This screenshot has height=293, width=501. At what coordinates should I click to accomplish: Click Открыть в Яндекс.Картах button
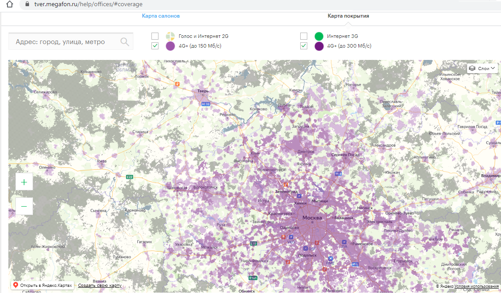click(x=43, y=286)
